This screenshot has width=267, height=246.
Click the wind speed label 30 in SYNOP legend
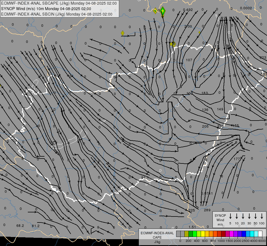(x=249, y=223)
